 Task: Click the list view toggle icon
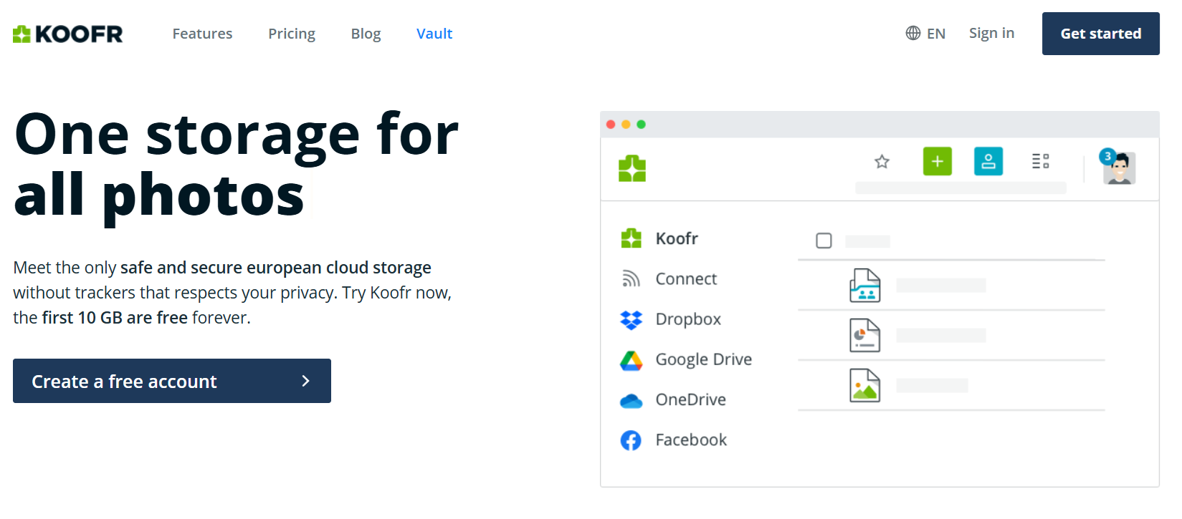pyautogui.click(x=1041, y=161)
